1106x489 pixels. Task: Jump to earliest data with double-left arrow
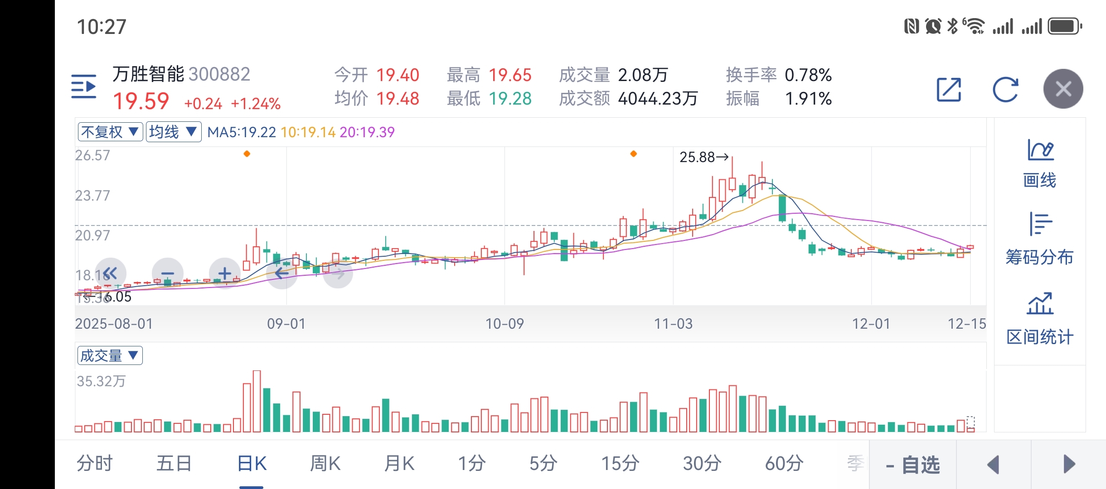[x=110, y=273]
